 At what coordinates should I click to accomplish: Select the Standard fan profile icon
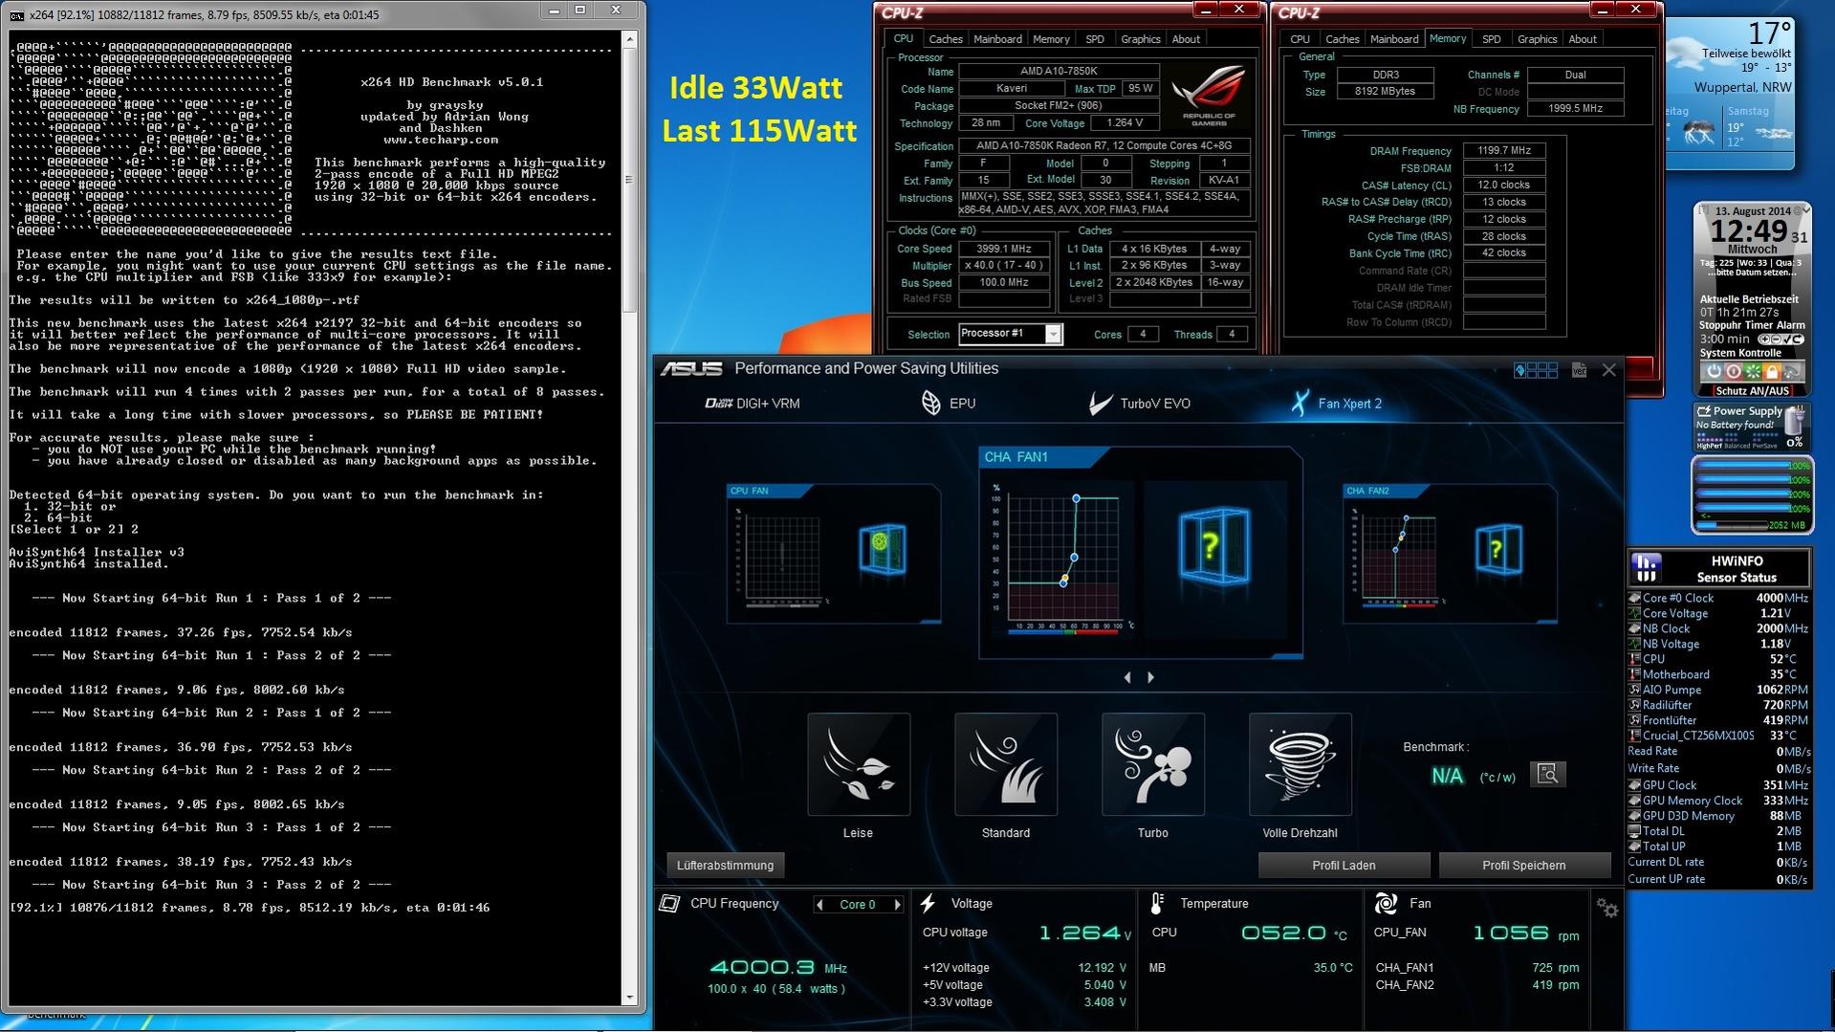[x=1006, y=764]
